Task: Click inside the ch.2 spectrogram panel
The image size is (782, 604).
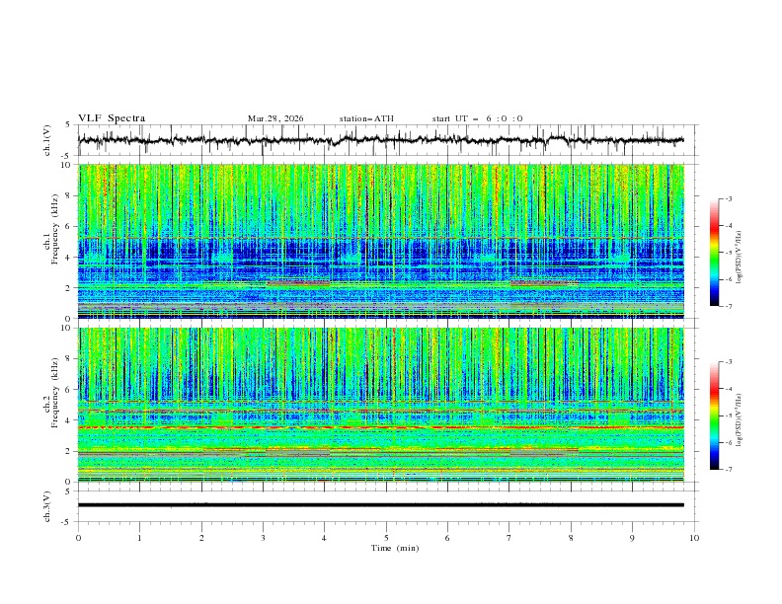Action: (381, 405)
